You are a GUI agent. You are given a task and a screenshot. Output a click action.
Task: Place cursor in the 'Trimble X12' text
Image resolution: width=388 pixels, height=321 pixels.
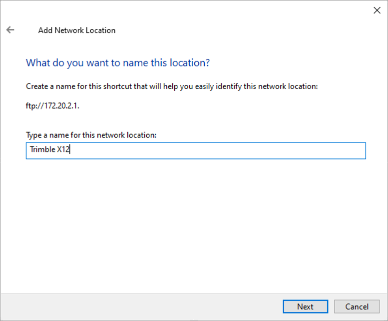tap(49, 149)
